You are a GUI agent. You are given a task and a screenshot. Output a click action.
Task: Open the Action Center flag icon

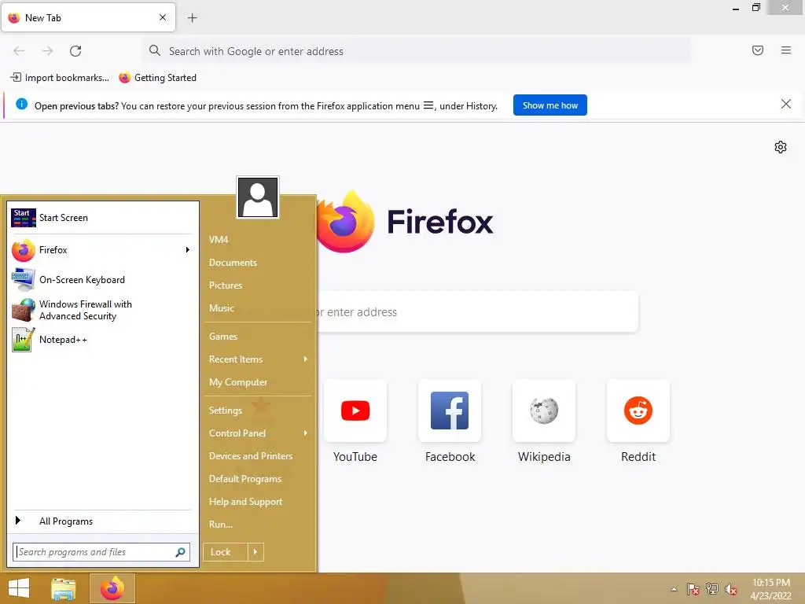click(693, 589)
